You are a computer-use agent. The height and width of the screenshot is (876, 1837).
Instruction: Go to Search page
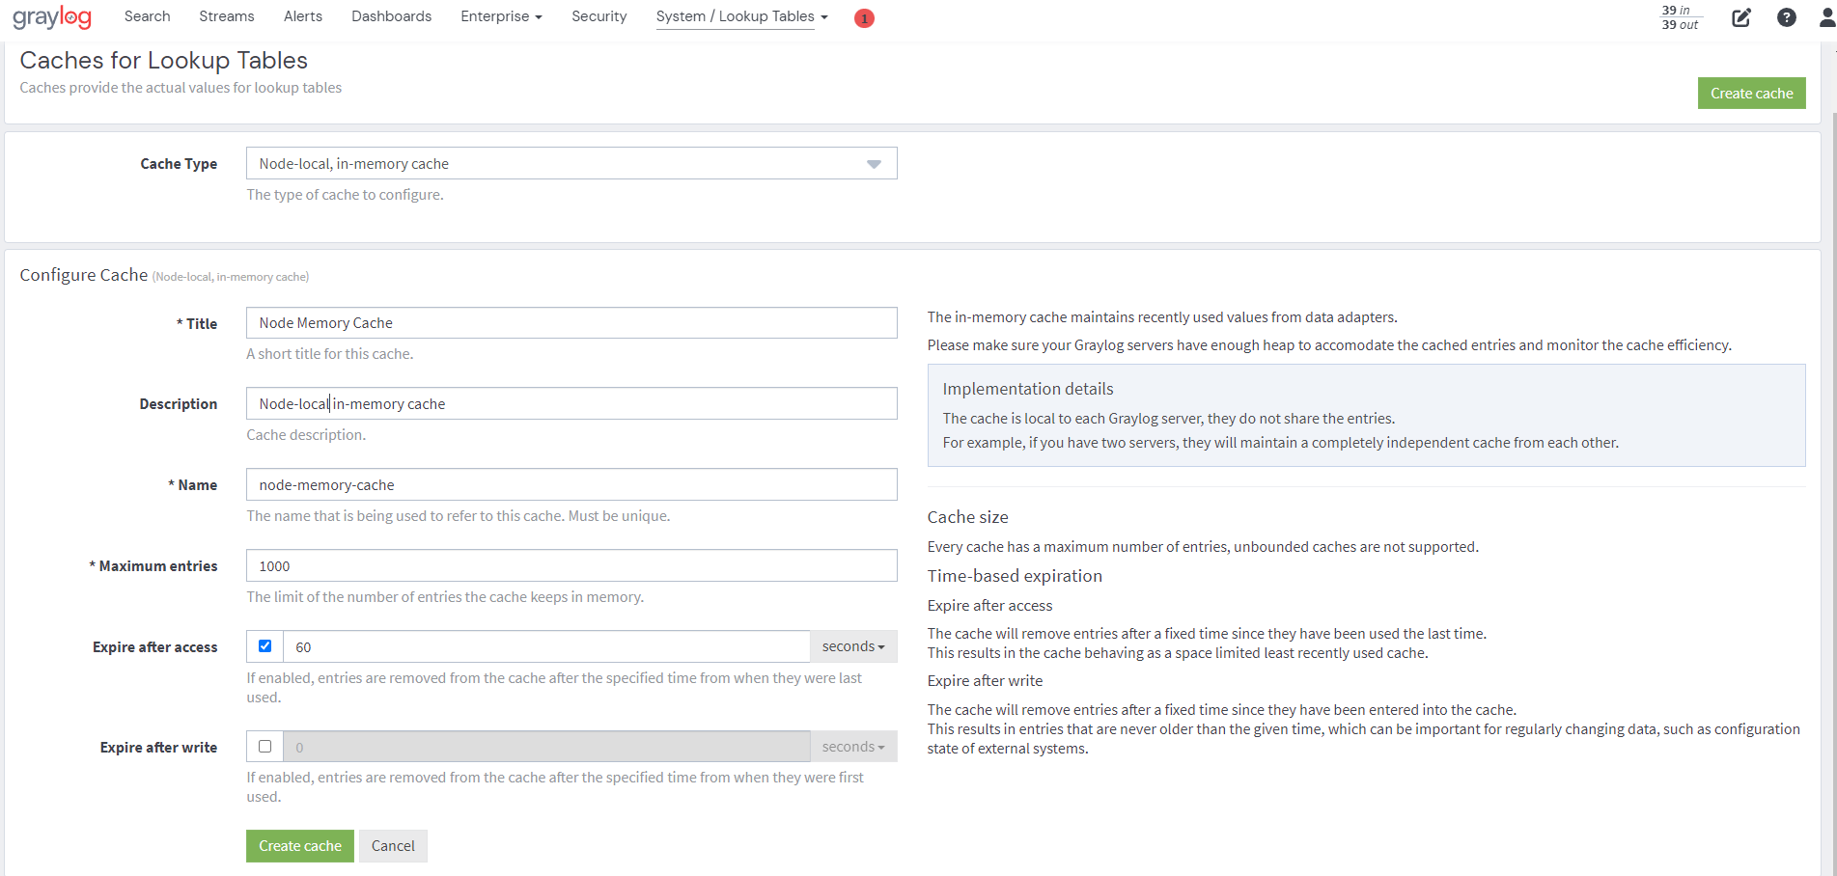pyautogui.click(x=147, y=16)
